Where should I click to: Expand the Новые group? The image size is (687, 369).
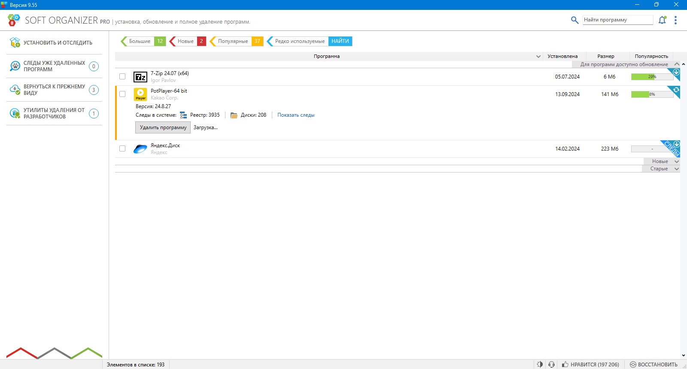click(x=677, y=161)
